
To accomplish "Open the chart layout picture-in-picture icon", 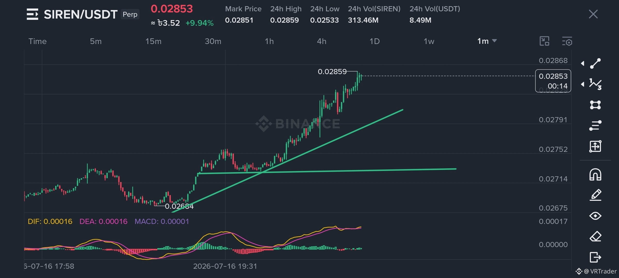I will [x=544, y=41].
